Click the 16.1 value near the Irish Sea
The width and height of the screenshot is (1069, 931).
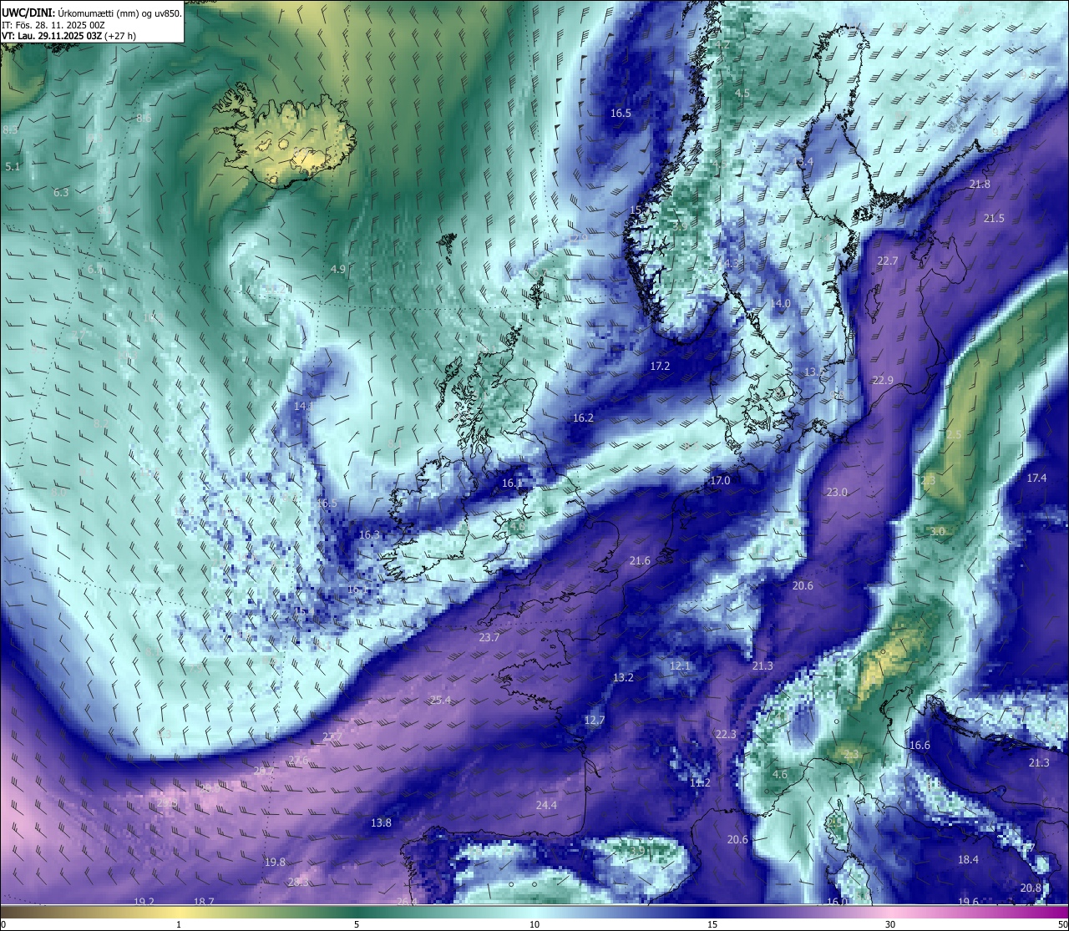pyautogui.click(x=512, y=483)
